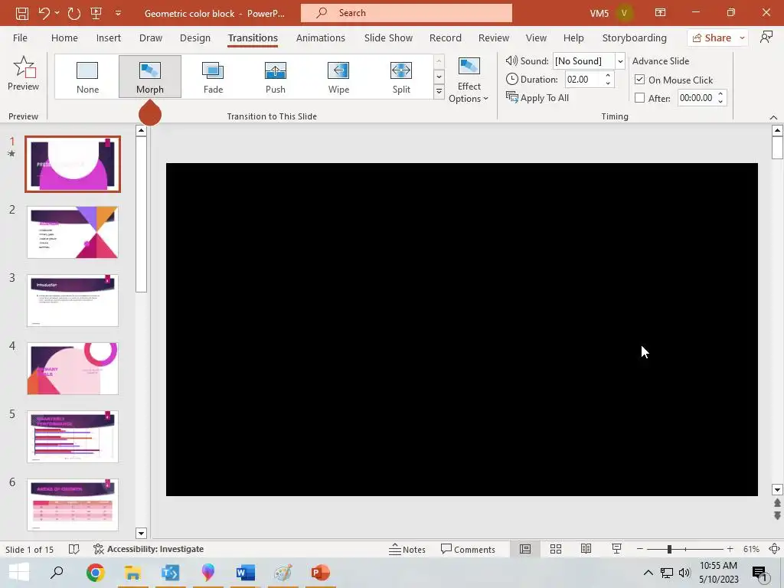Select slide 2 thumbnail

click(x=73, y=232)
